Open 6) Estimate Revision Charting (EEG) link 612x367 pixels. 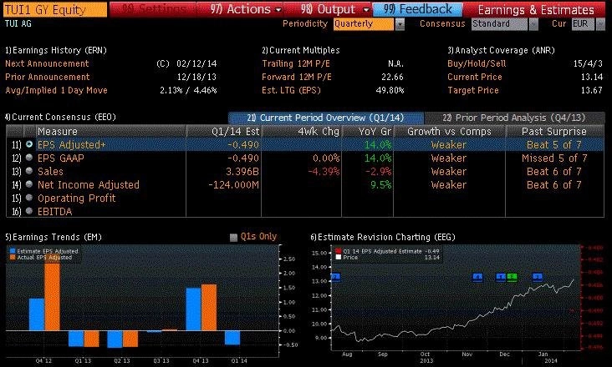[383, 238]
